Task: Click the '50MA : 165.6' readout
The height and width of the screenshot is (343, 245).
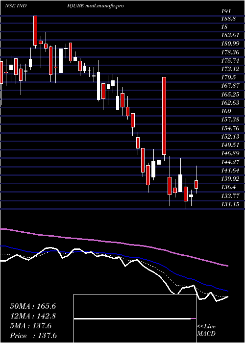Action: tap(33, 306)
